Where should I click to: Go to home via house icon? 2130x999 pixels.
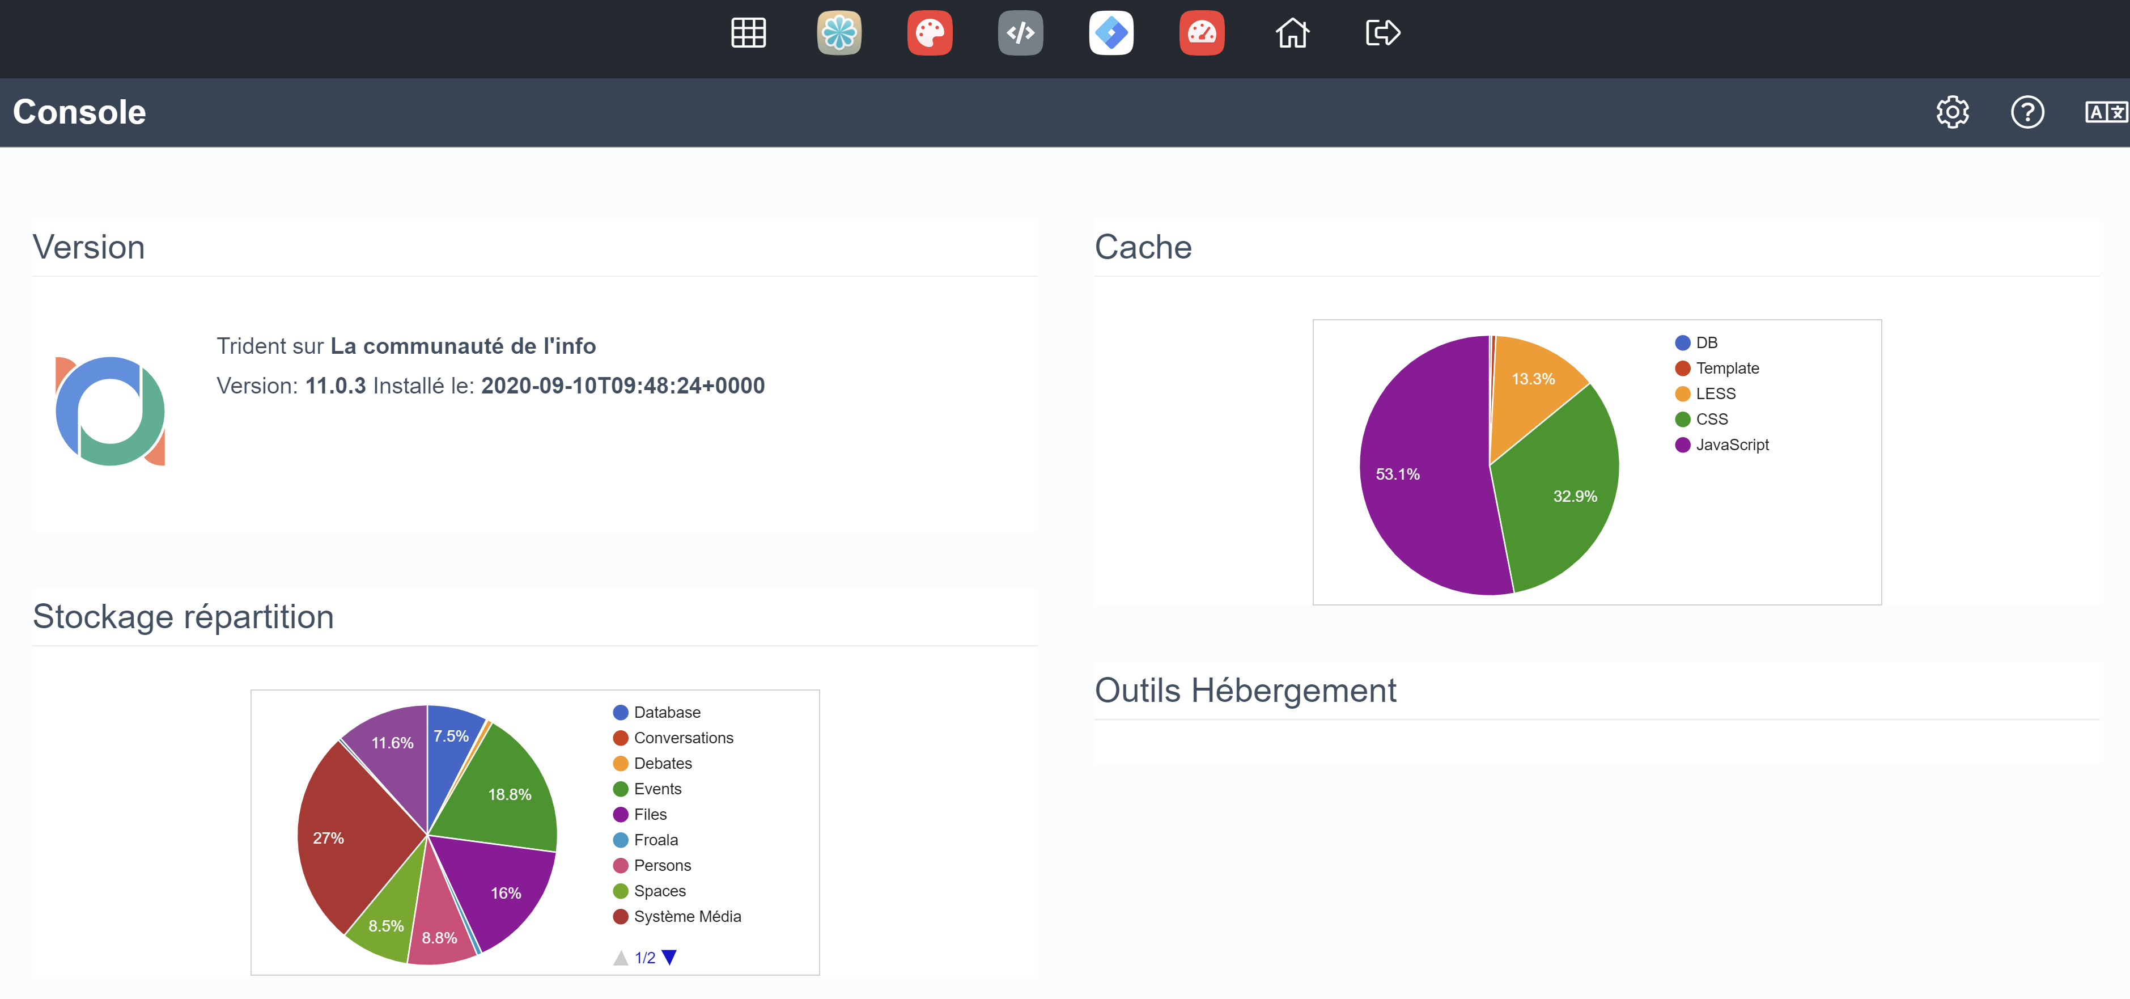pyautogui.click(x=1292, y=33)
